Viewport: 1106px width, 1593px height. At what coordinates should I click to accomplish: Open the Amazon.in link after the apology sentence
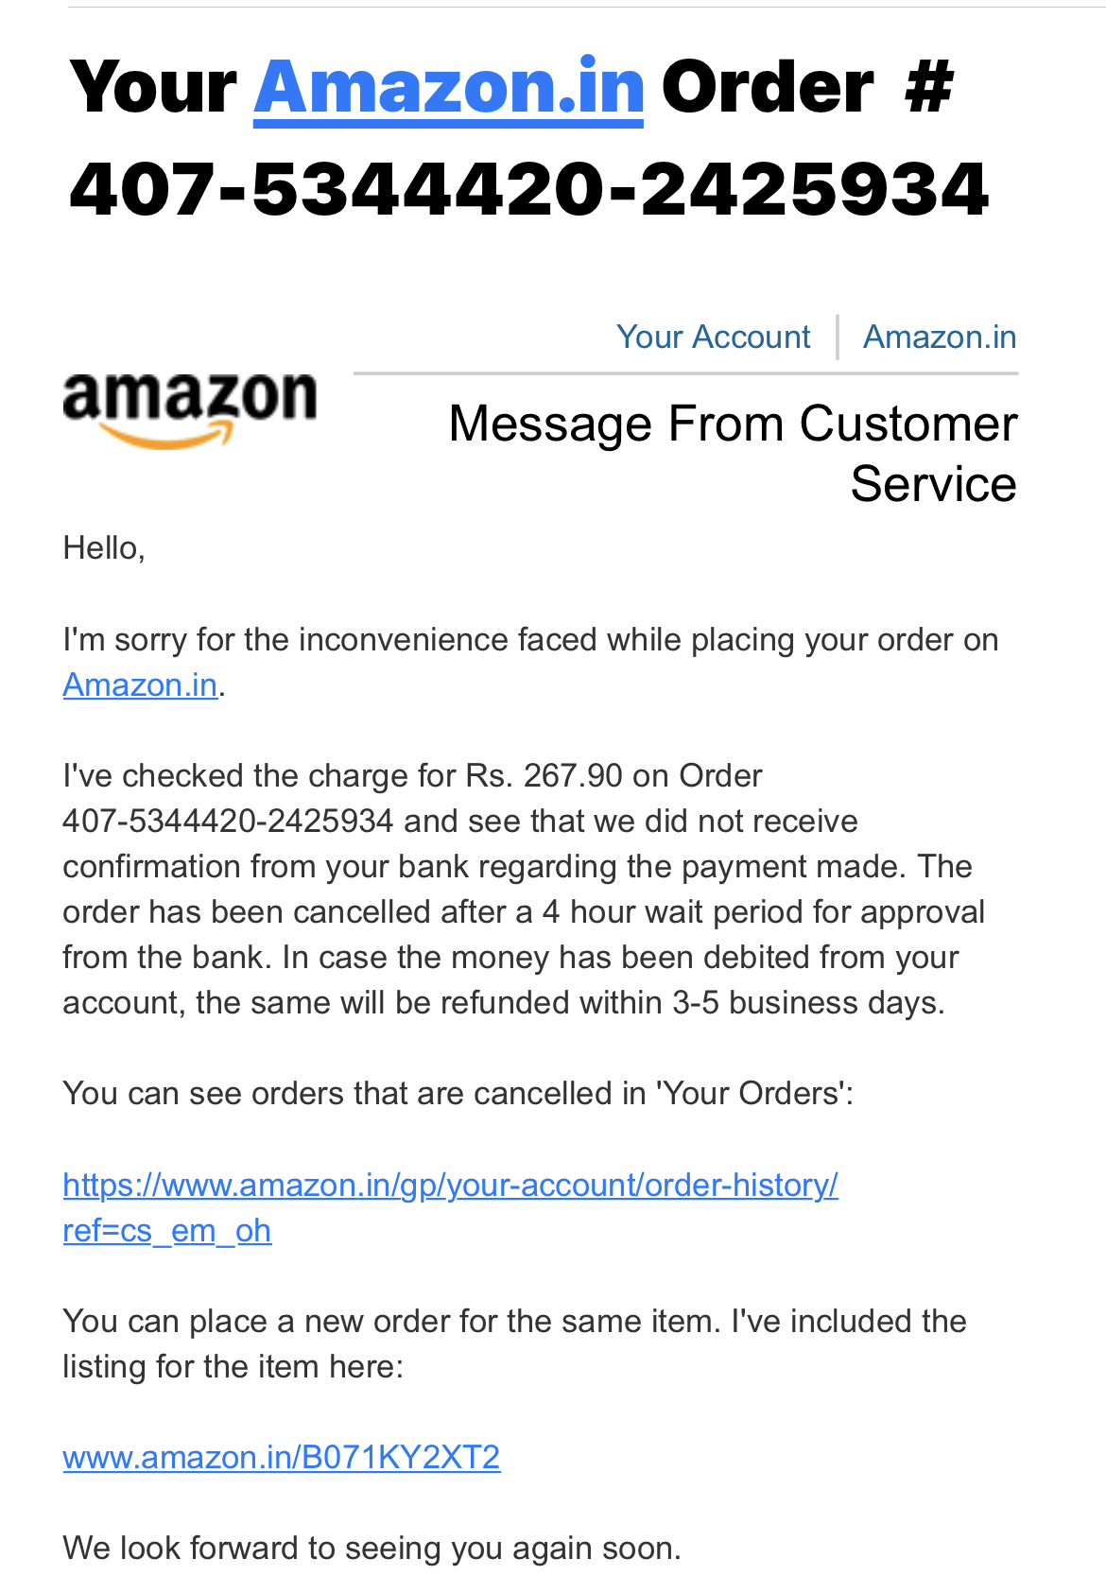pyautogui.click(x=140, y=684)
